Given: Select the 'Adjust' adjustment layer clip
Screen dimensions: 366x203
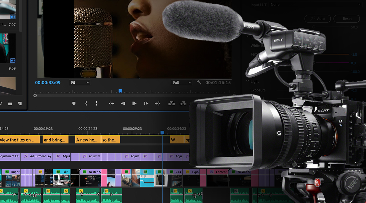Looking at the screenshot, I should (130, 156).
